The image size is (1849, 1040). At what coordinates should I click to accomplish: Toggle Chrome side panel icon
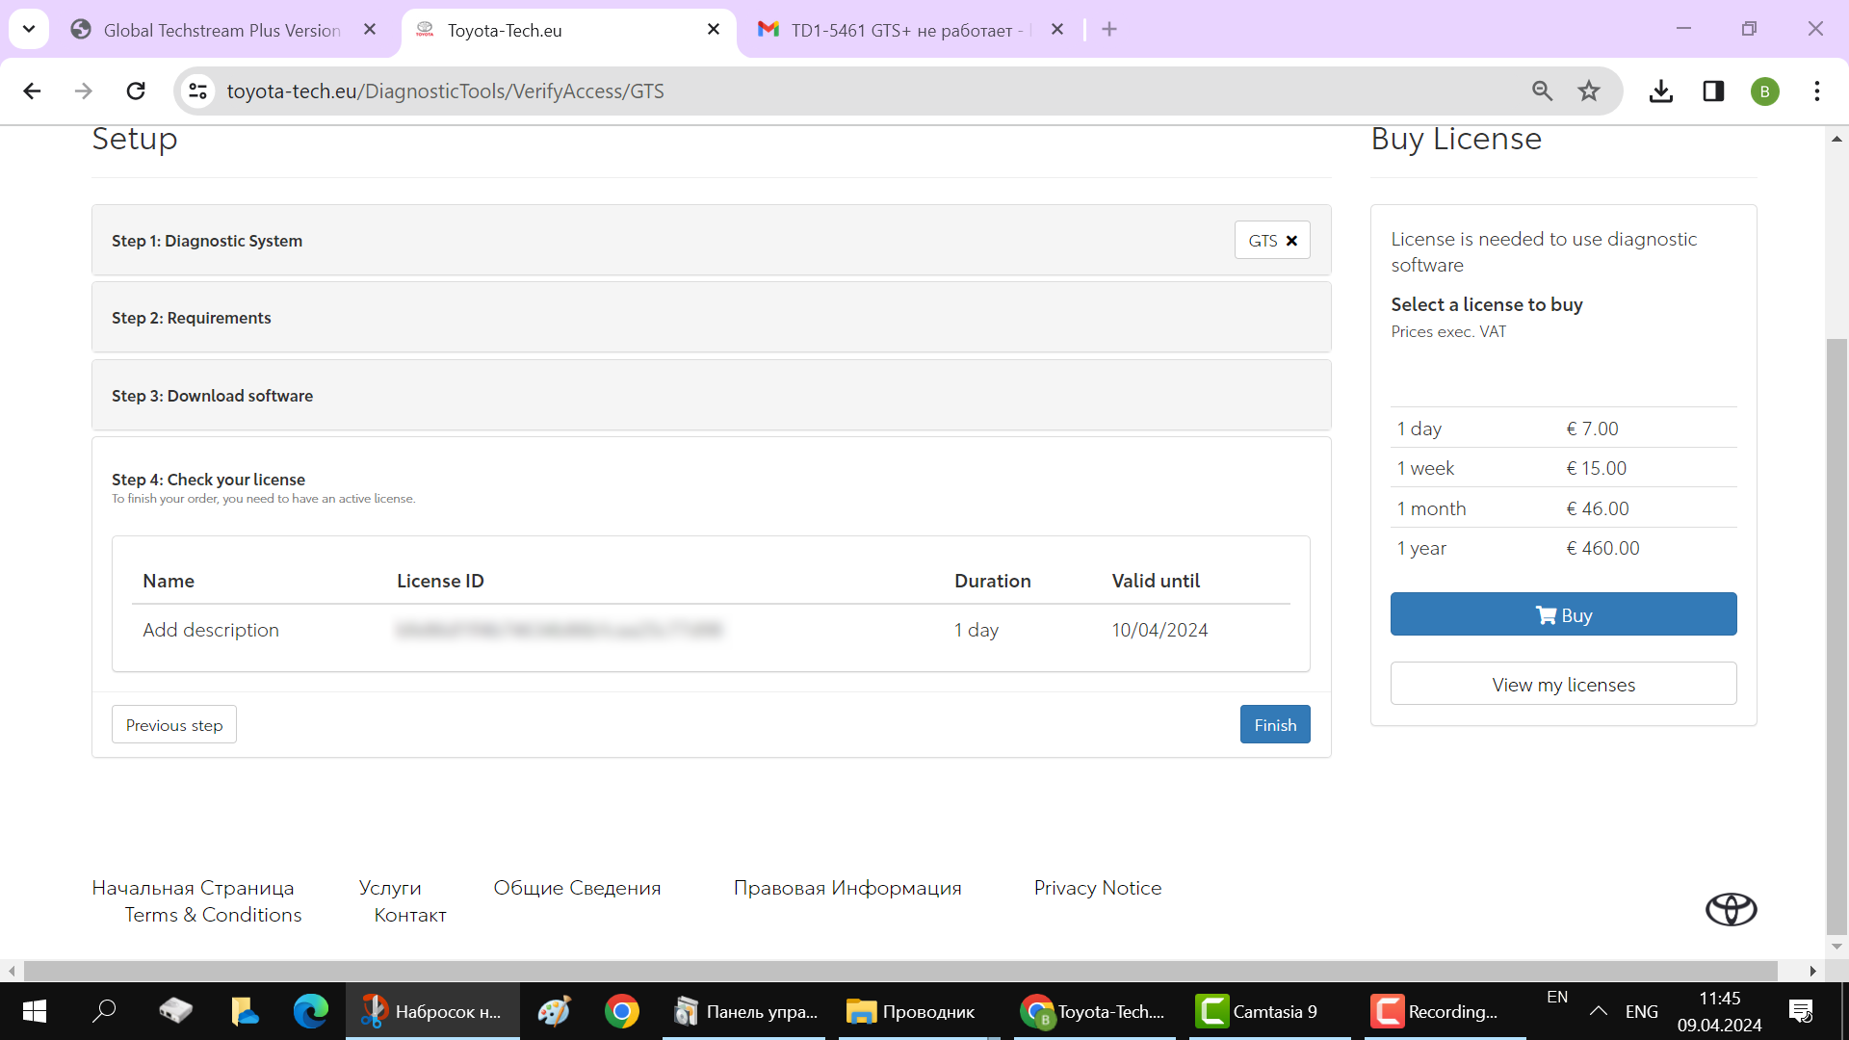click(1713, 91)
